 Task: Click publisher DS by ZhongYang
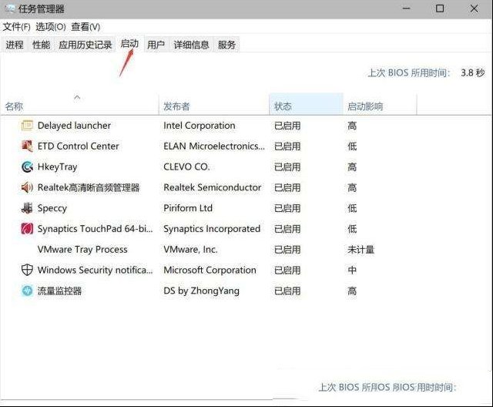[x=201, y=291]
